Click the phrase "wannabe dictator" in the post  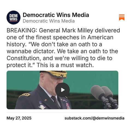pyautogui.click(x=31, y=51)
